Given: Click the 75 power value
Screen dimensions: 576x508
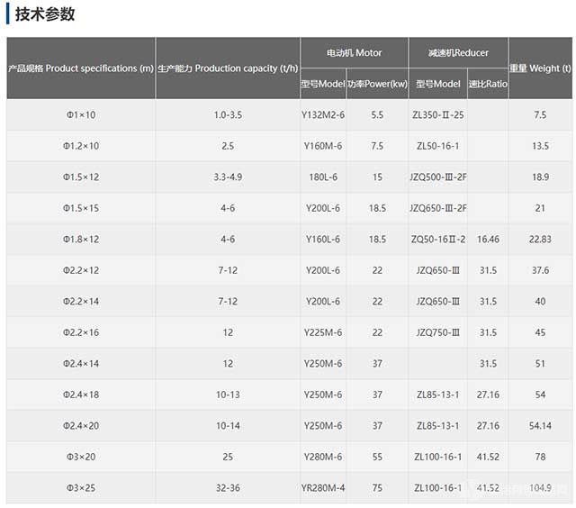Looking at the screenshot, I should tap(377, 488).
